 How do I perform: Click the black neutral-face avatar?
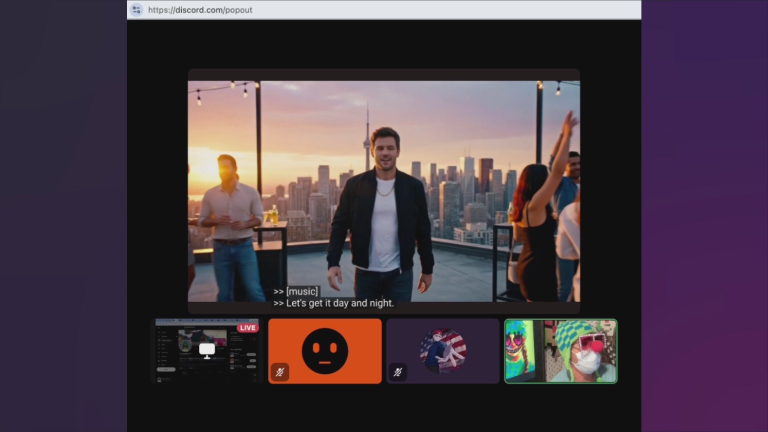click(x=325, y=351)
